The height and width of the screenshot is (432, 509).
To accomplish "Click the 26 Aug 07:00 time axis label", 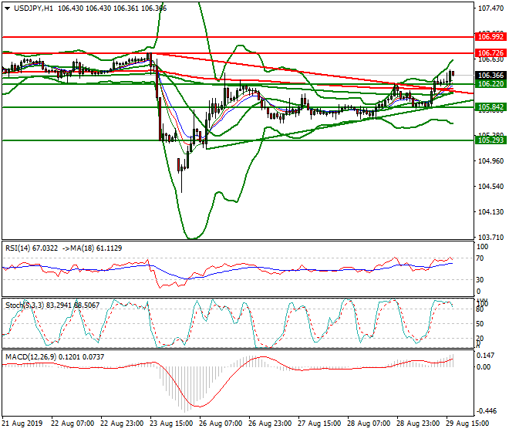I will tap(221, 424).
